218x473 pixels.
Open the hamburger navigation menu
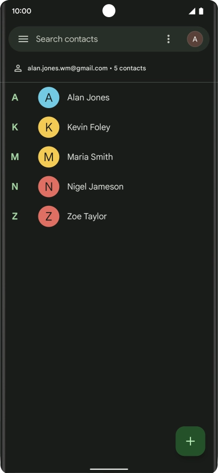(23, 39)
